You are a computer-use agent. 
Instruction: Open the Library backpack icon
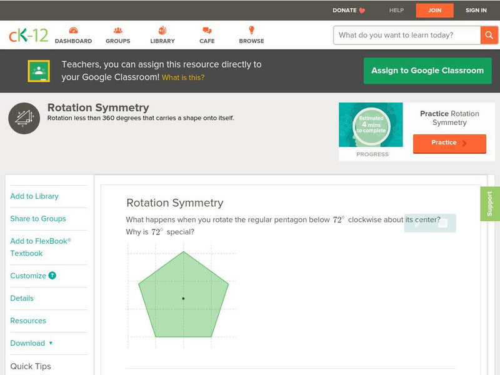(x=162, y=30)
